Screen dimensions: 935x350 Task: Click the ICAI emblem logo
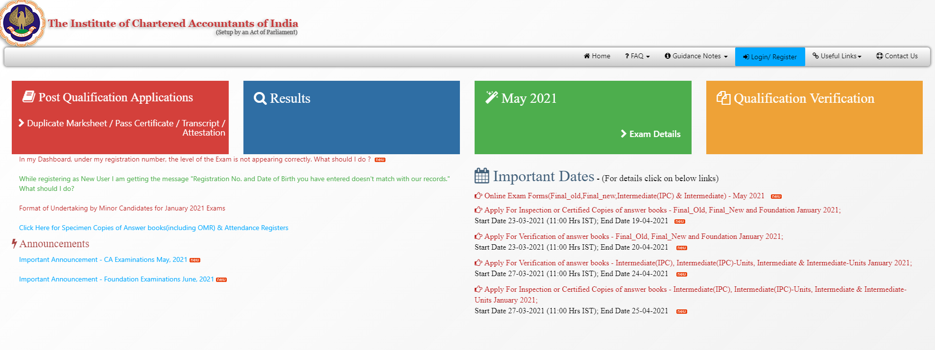[22, 23]
